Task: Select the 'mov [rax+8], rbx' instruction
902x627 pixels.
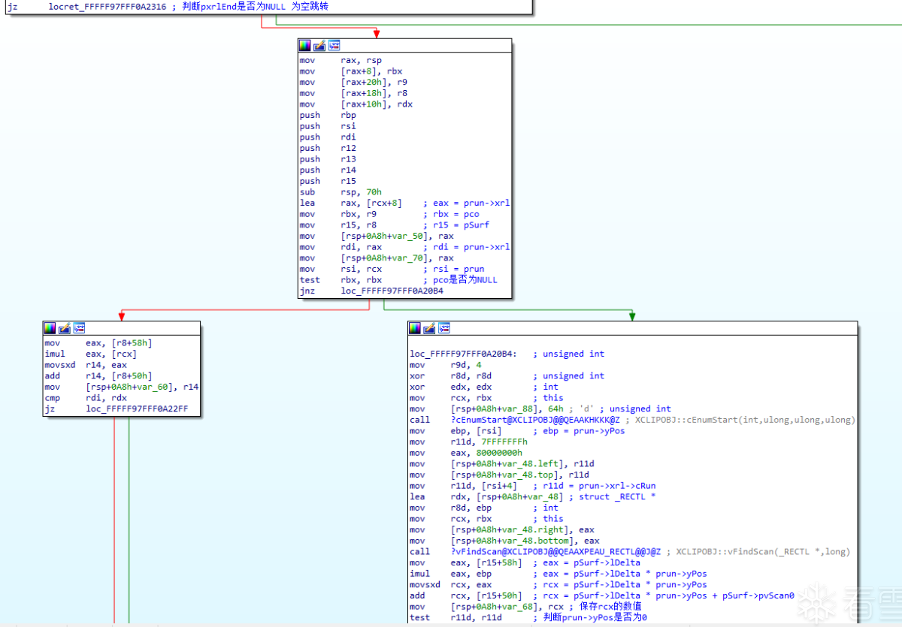Action: [351, 71]
